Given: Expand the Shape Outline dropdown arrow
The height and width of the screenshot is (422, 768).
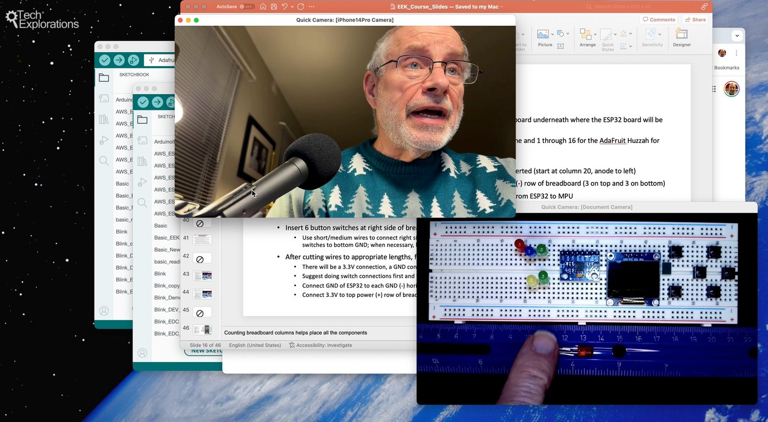Looking at the screenshot, I should click(629, 46).
